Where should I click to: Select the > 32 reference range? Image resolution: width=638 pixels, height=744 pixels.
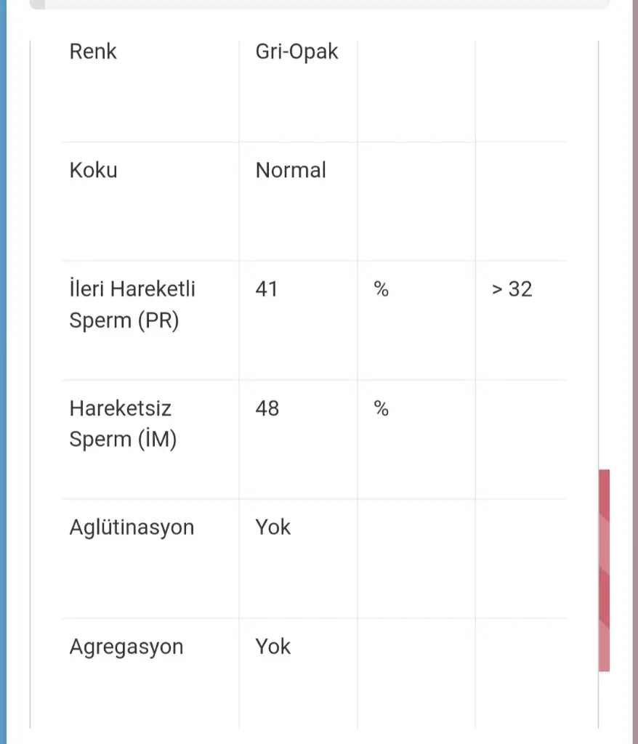(x=512, y=289)
